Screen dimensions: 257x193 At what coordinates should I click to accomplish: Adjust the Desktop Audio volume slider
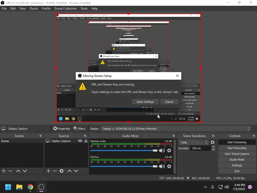[124, 151]
